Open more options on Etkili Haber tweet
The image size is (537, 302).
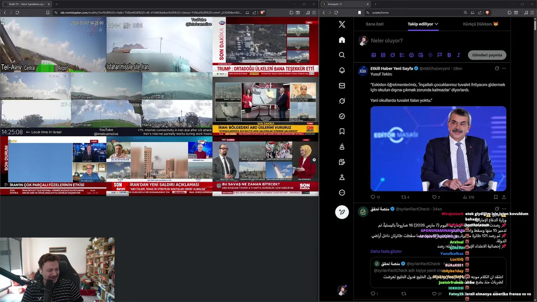504,68
